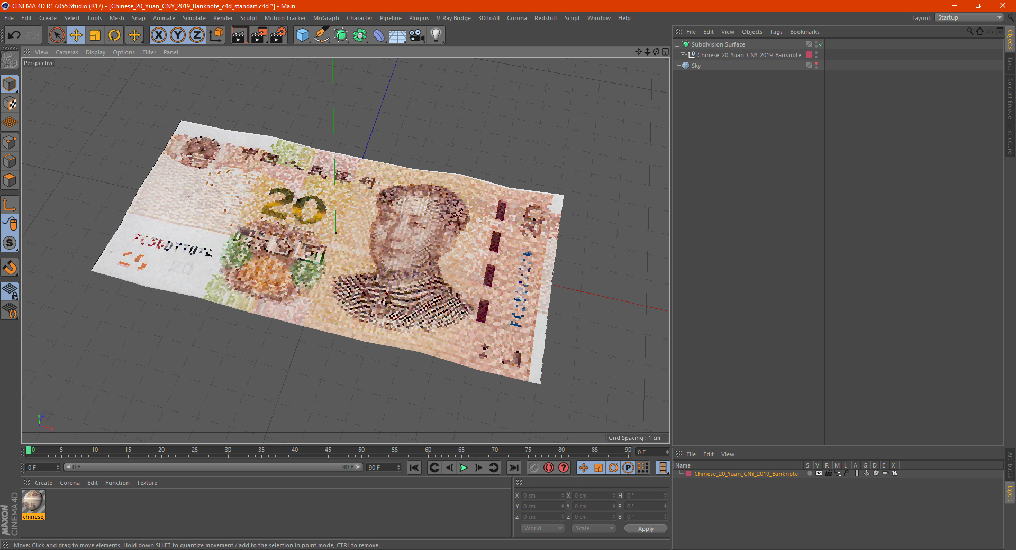Open Layers panel View menu
This screenshot has height=550, width=1016.
pos(728,454)
